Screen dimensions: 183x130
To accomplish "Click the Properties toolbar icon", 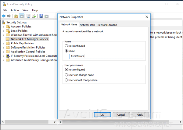I will (28, 16).
